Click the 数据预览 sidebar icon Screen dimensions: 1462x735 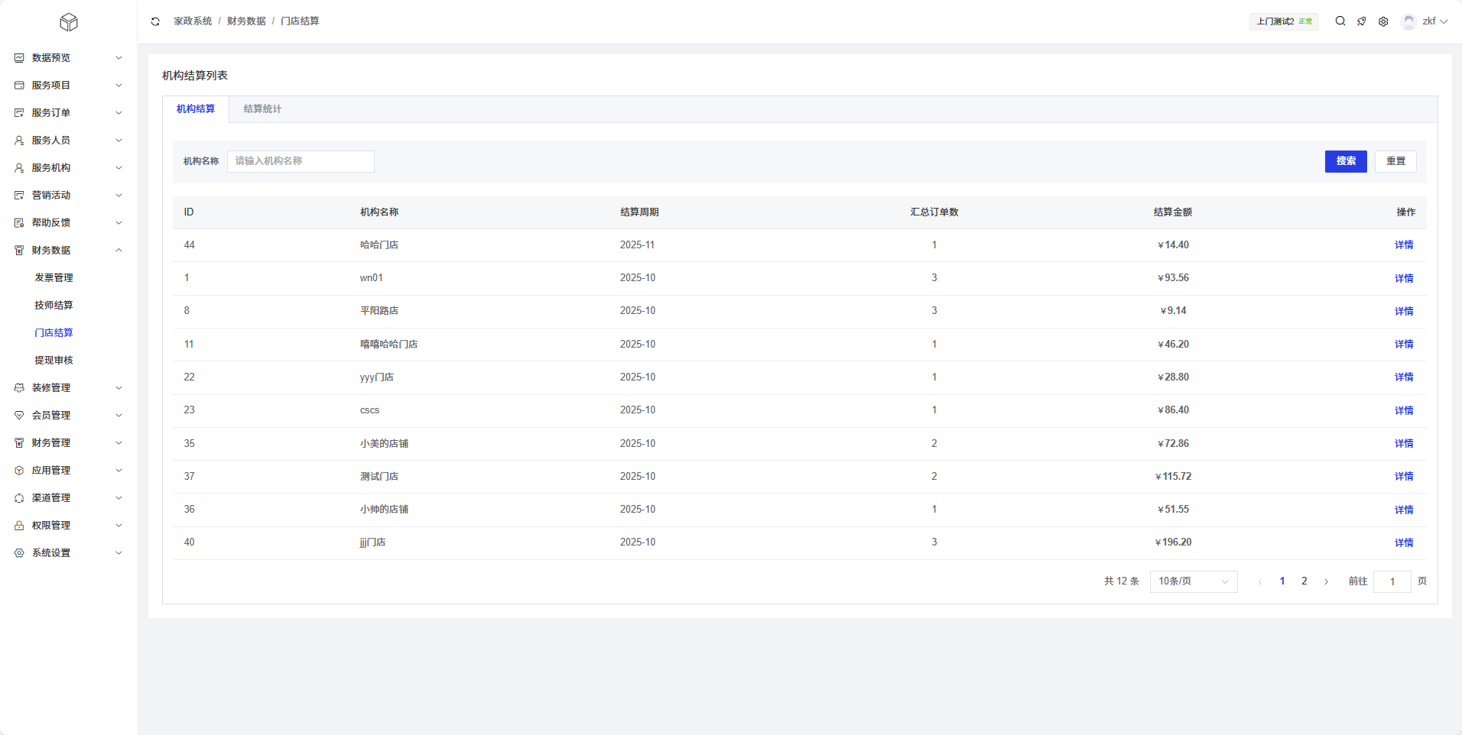[19, 58]
